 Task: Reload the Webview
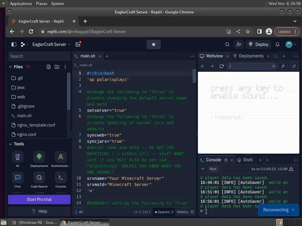[x=221, y=66]
